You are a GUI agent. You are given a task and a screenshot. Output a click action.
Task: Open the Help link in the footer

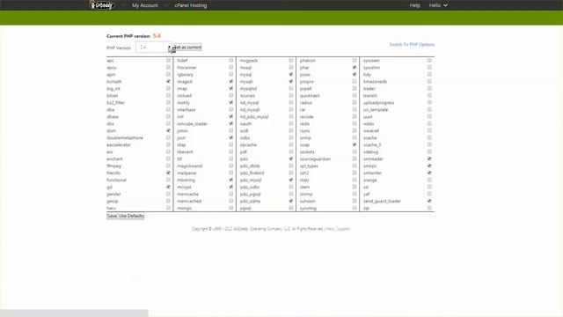pos(330,229)
